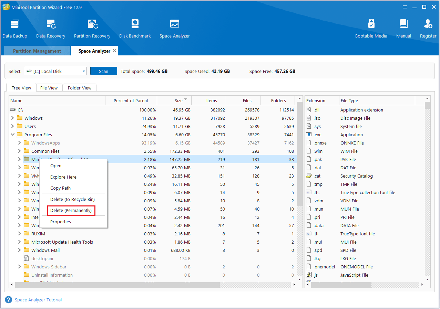Choose Delete (Permanently) from context menu
440x309 pixels.
coord(71,210)
